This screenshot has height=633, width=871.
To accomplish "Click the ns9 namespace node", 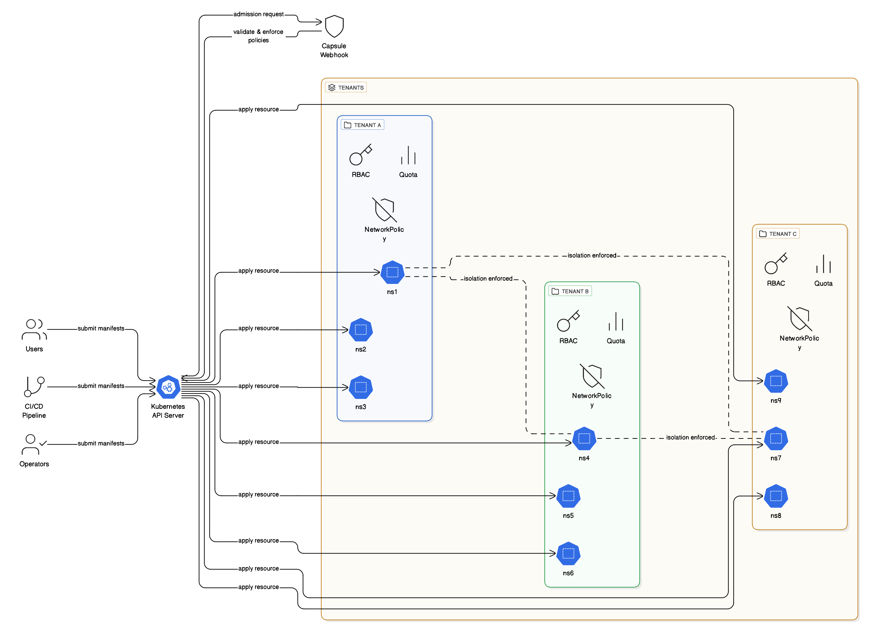I will tap(776, 381).
